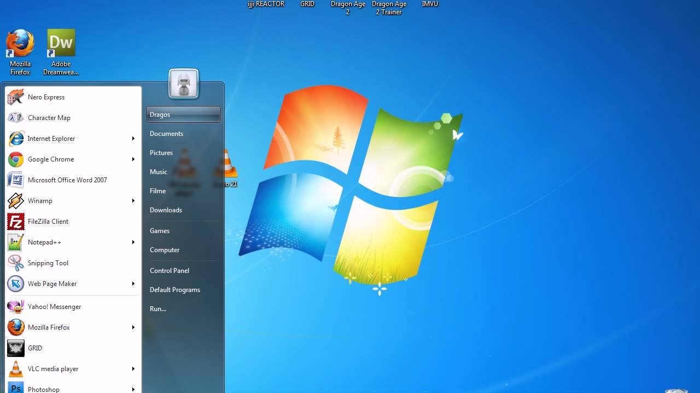Expand Mozilla Firefox jump list arrow
This screenshot has width=700, height=393.
click(x=133, y=327)
